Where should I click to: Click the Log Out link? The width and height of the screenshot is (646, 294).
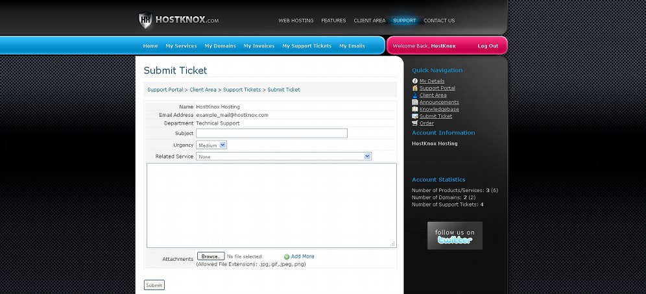(488, 46)
